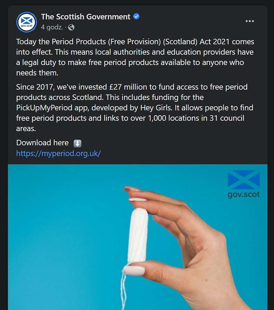The width and height of the screenshot is (274, 310).
Task: Open the three-dot post options menu
Action: pyautogui.click(x=250, y=21)
